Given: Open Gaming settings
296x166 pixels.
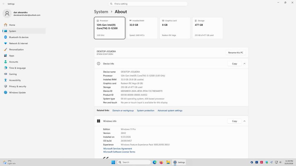Looking at the screenshot, I should point(24,74).
